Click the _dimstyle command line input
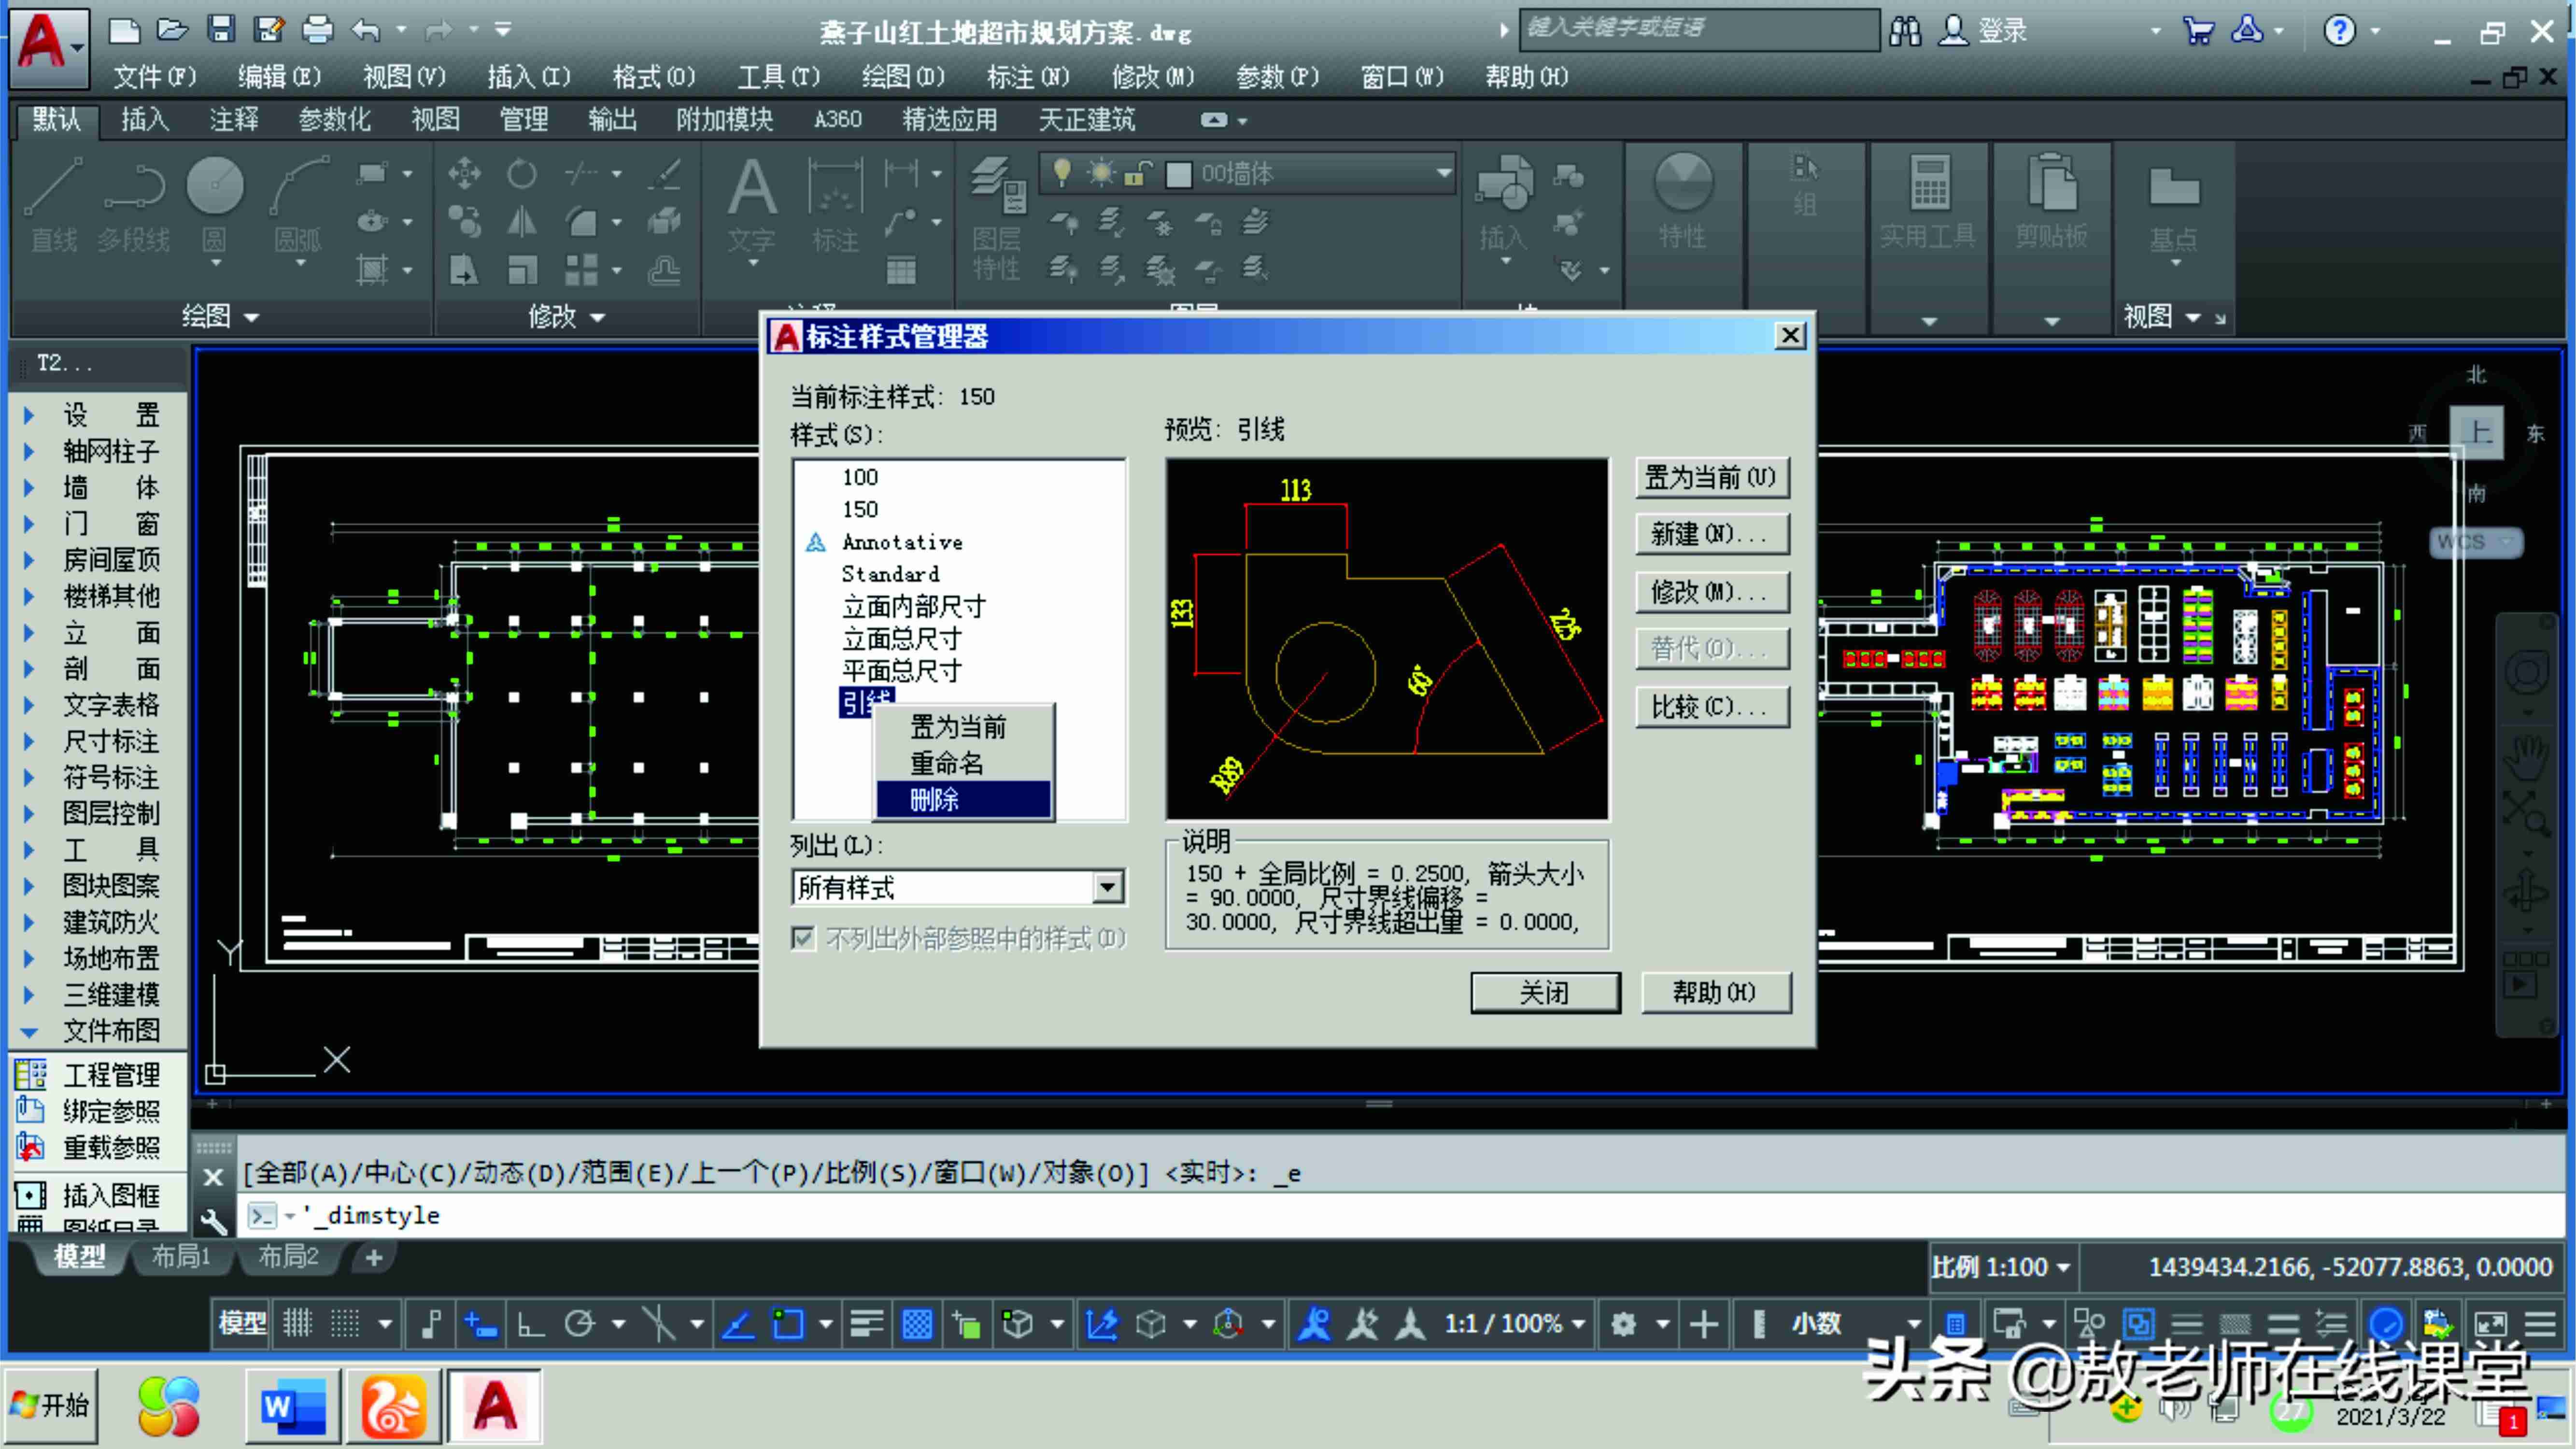This screenshot has height=1449, width=2576. click(x=1400, y=1215)
